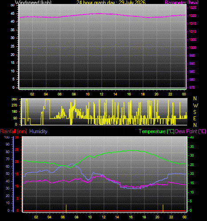Select the 45 value on the windspeed axis
The width and height of the screenshot is (207, 221).
coord(12,14)
